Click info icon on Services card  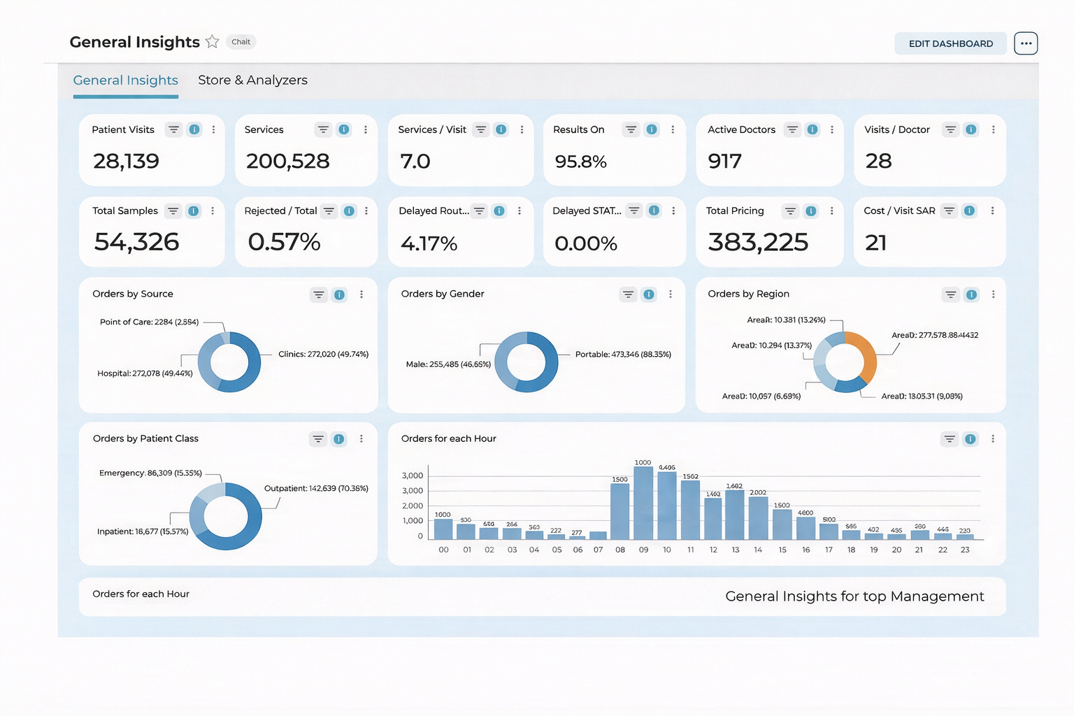point(344,129)
